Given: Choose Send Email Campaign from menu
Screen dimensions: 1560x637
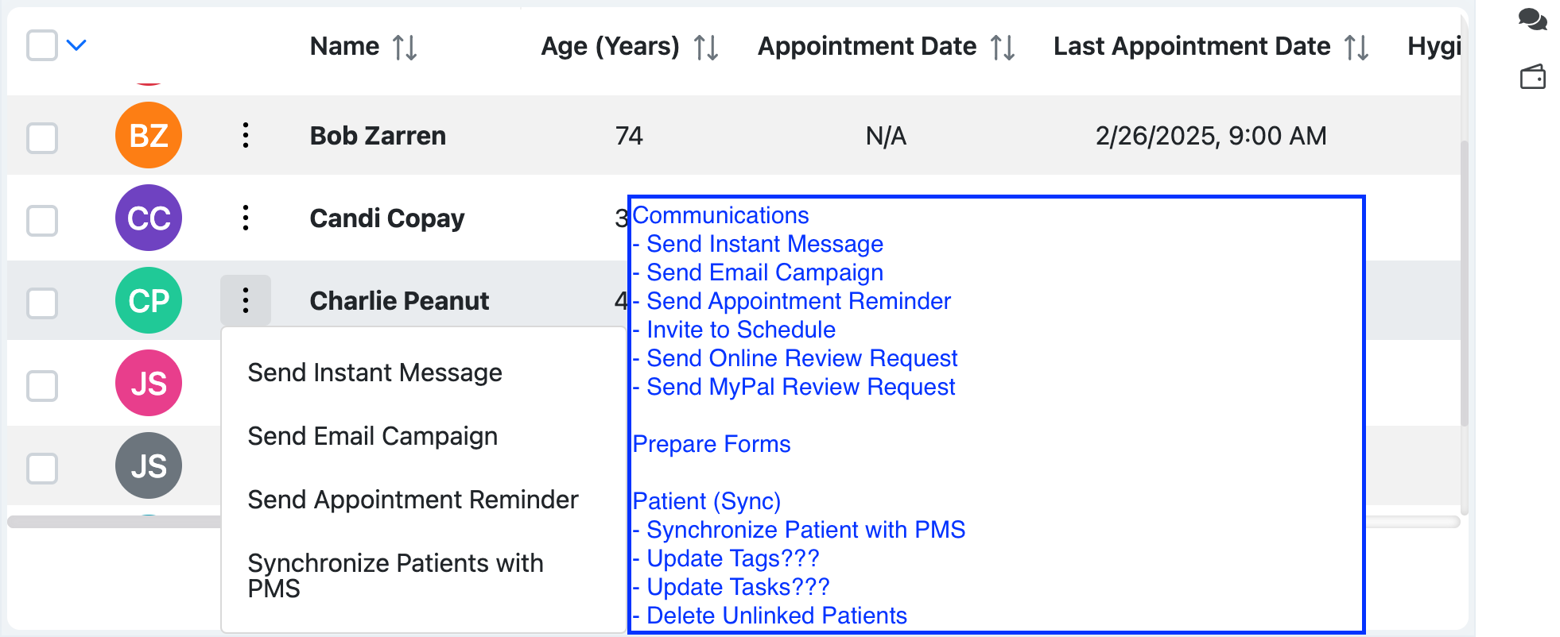Looking at the screenshot, I should click(x=372, y=436).
